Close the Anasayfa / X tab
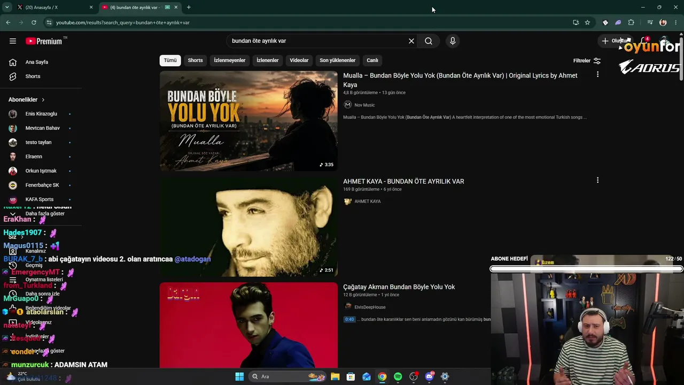684x385 pixels. 91,7
